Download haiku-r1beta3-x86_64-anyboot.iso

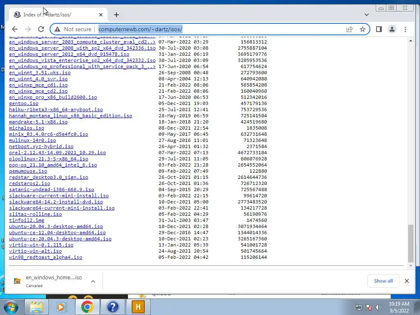click(56, 110)
